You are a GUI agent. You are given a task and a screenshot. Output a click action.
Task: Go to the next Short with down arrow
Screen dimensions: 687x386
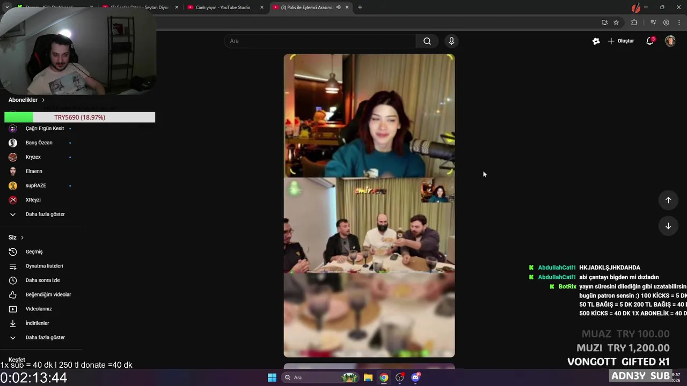[x=668, y=226]
